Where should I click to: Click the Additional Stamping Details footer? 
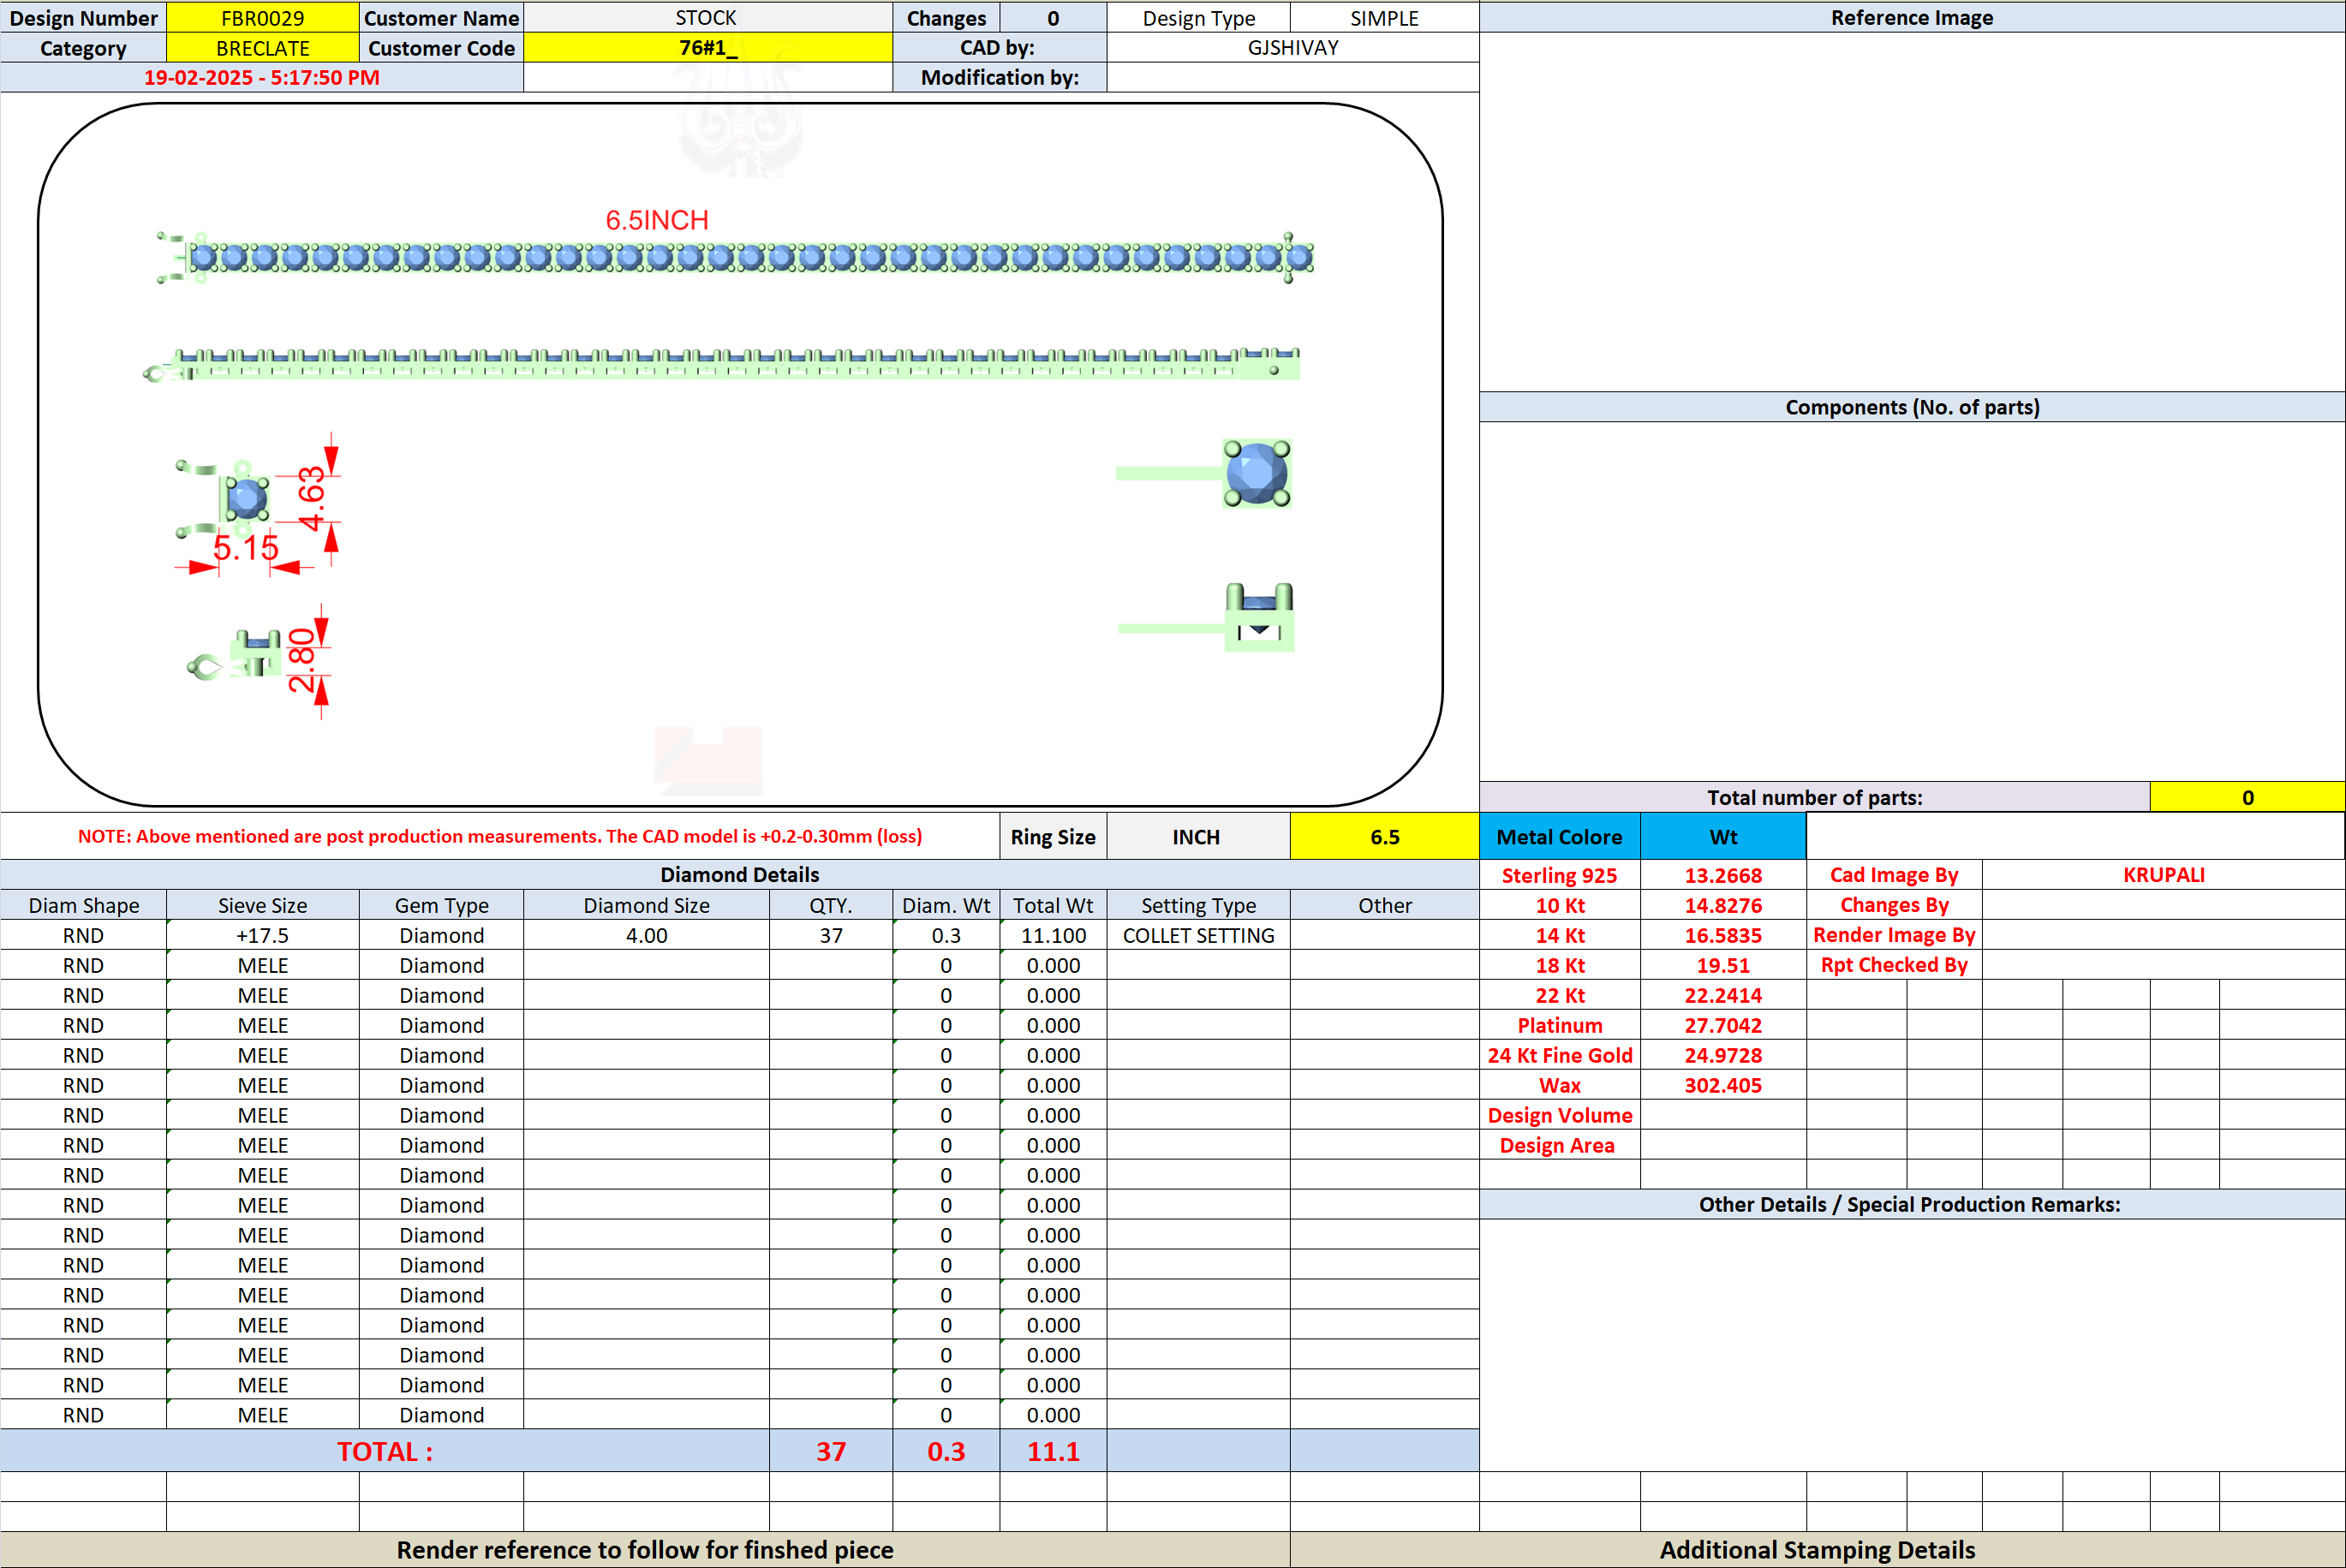[x=1817, y=1549]
